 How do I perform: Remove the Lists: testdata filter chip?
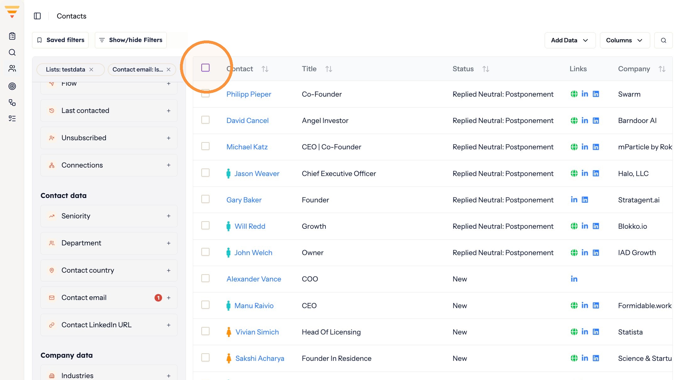pyautogui.click(x=91, y=69)
